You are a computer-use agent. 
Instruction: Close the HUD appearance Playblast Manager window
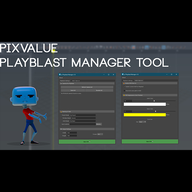[176, 74]
